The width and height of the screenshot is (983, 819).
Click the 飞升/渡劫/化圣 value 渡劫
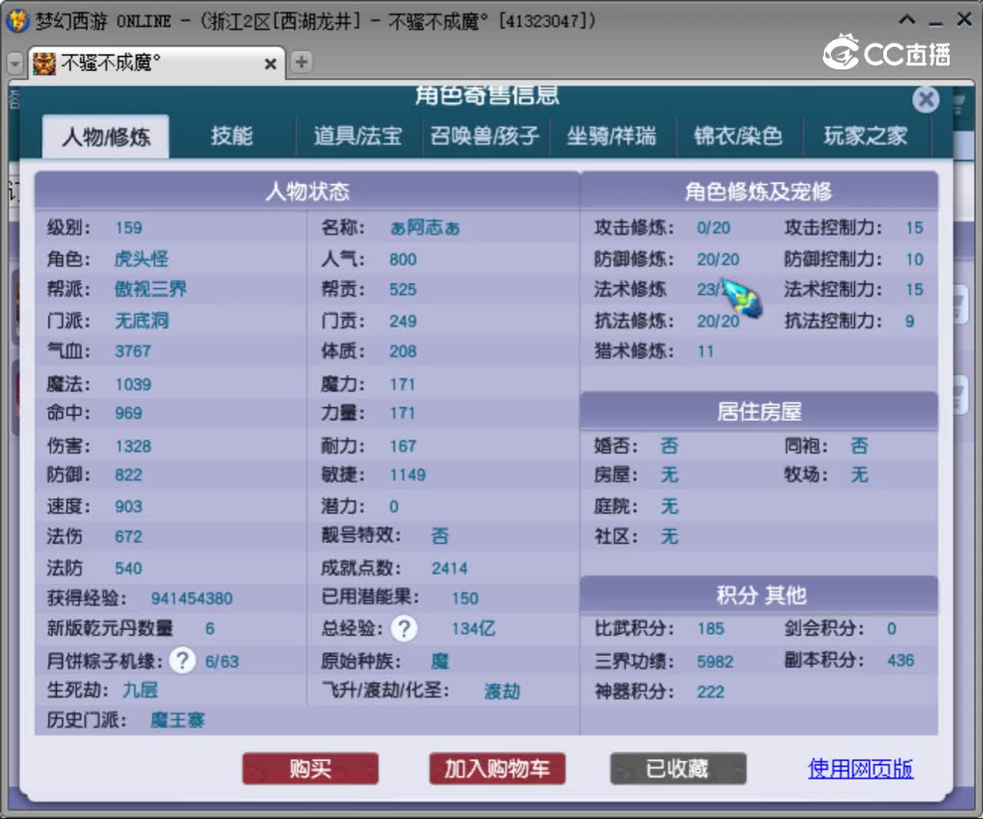(x=502, y=691)
